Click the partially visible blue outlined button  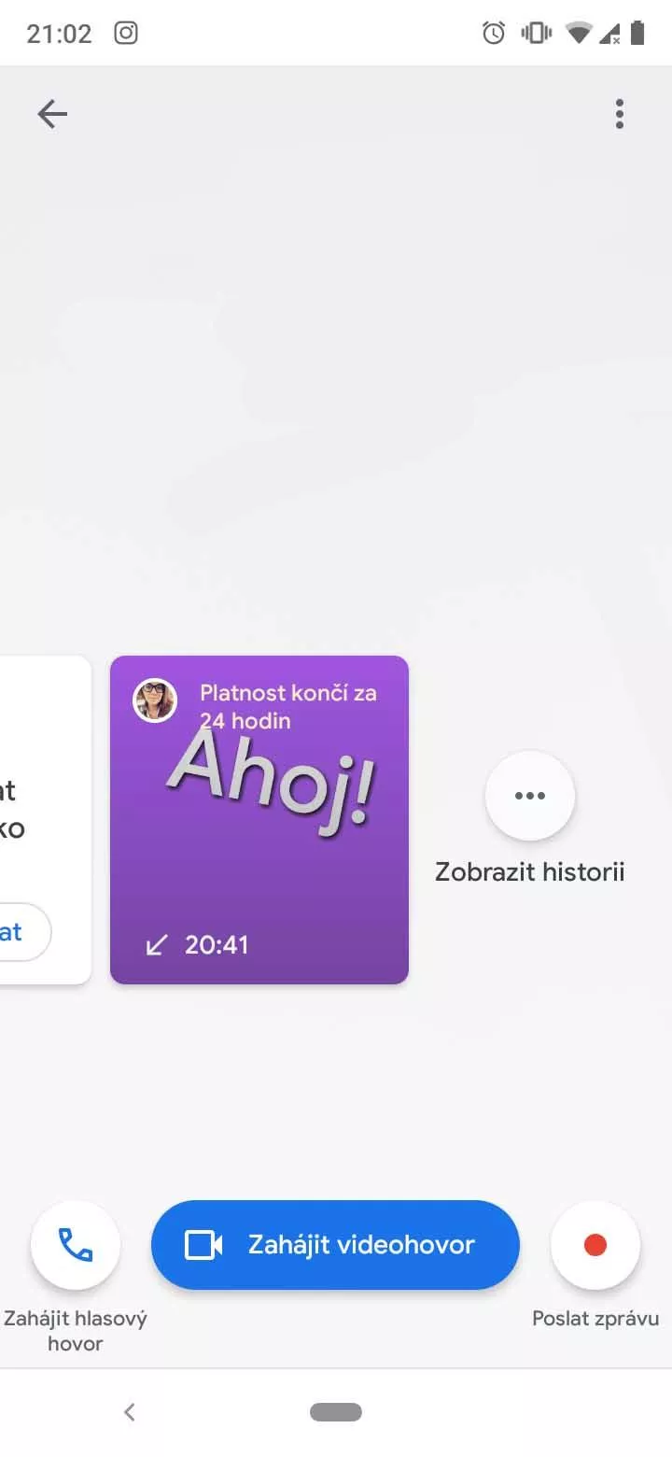click(x=24, y=932)
